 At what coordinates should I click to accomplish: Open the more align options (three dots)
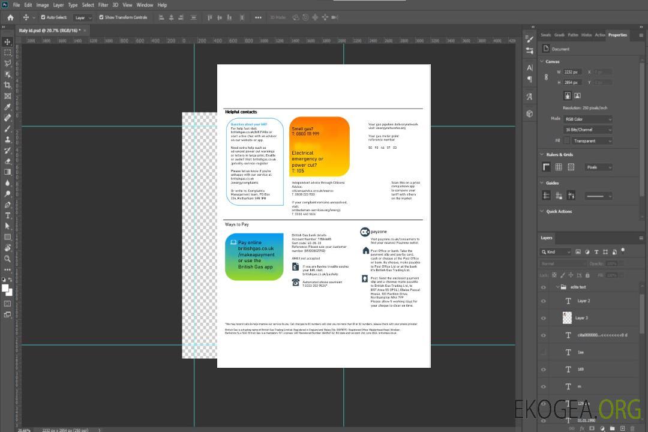coord(258,17)
